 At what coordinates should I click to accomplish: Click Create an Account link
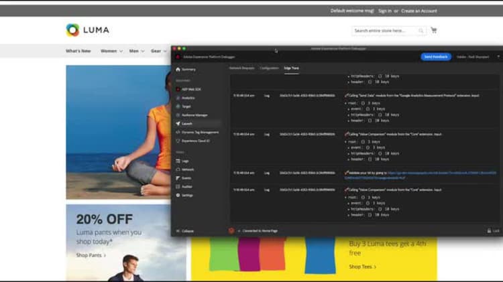pos(419,11)
